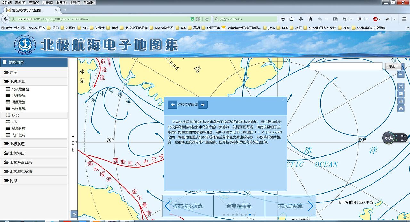
Task: Click the previous arrow in the 拉布拉多暖流 popup
Action: 172,105
